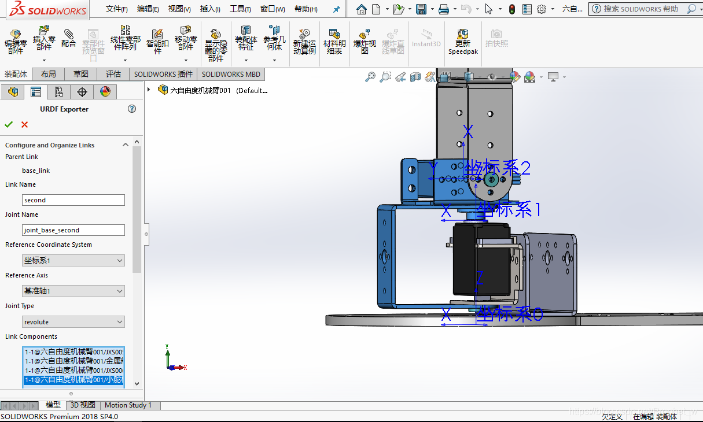
Task: Open the 工具 (Tools) menu
Action: [x=241, y=9]
